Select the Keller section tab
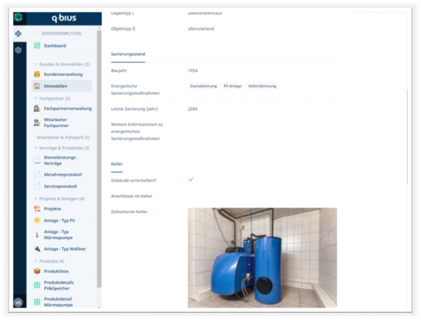The height and width of the screenshot is (320, 421). (117, 164)
